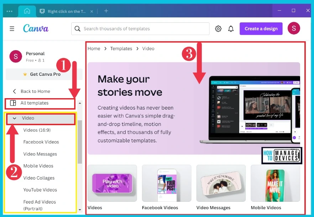
Task: Click Templates breadcrumb
Action: coord(121,49)
